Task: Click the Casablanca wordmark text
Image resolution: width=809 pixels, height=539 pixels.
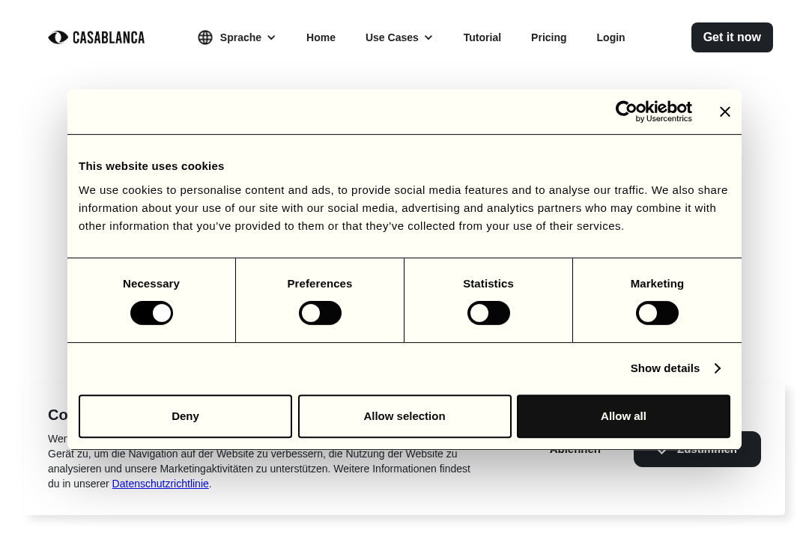Action: pos(109,37)
